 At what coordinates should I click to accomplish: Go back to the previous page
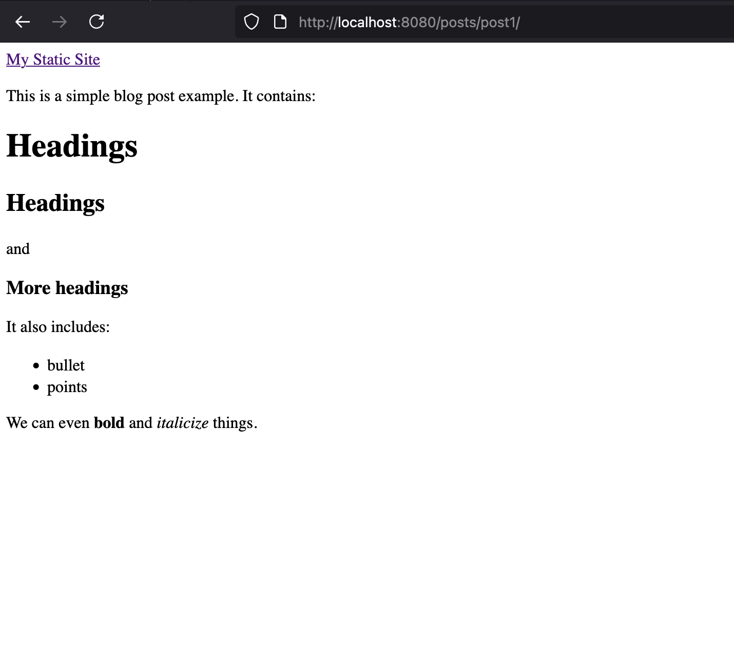click(23, 22)
